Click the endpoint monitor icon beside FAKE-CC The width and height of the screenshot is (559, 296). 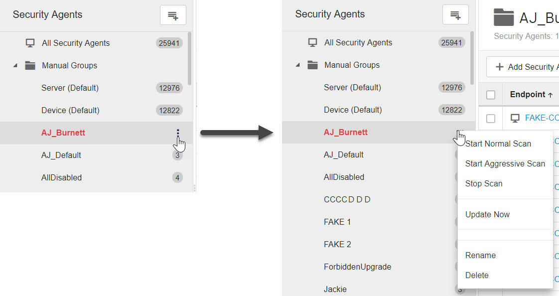[515, 119]
